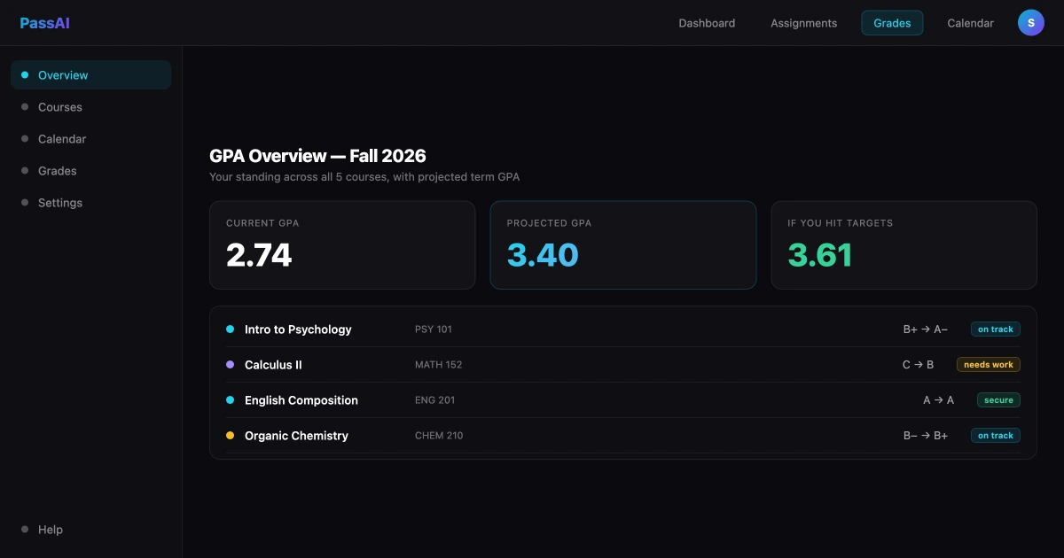Click the A → A grade projection
The width and height of the screenshot is (1064, 558).
(939, 400)
